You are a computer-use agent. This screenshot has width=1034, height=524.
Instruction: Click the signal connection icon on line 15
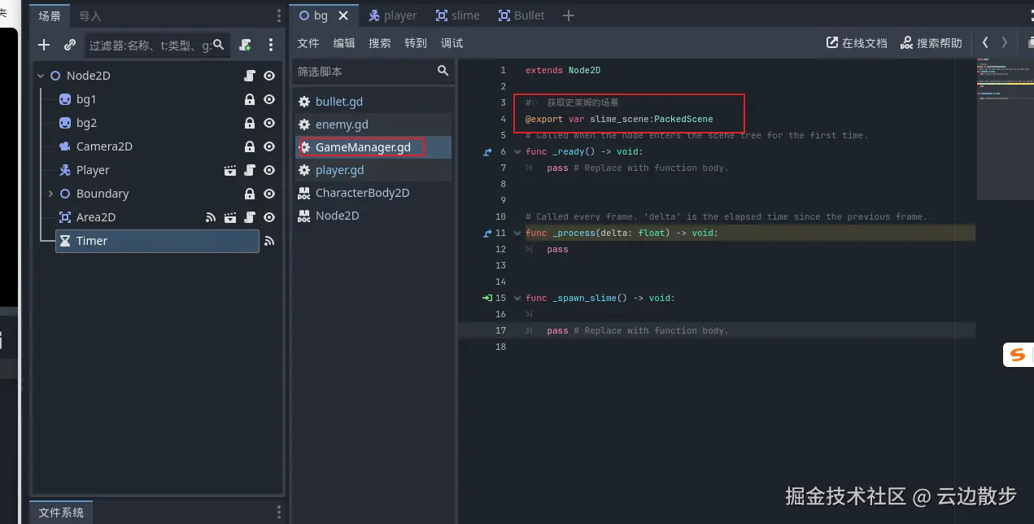pos(487,298)
